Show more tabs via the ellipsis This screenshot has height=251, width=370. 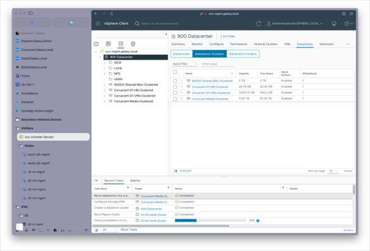[x=348, y=44]
